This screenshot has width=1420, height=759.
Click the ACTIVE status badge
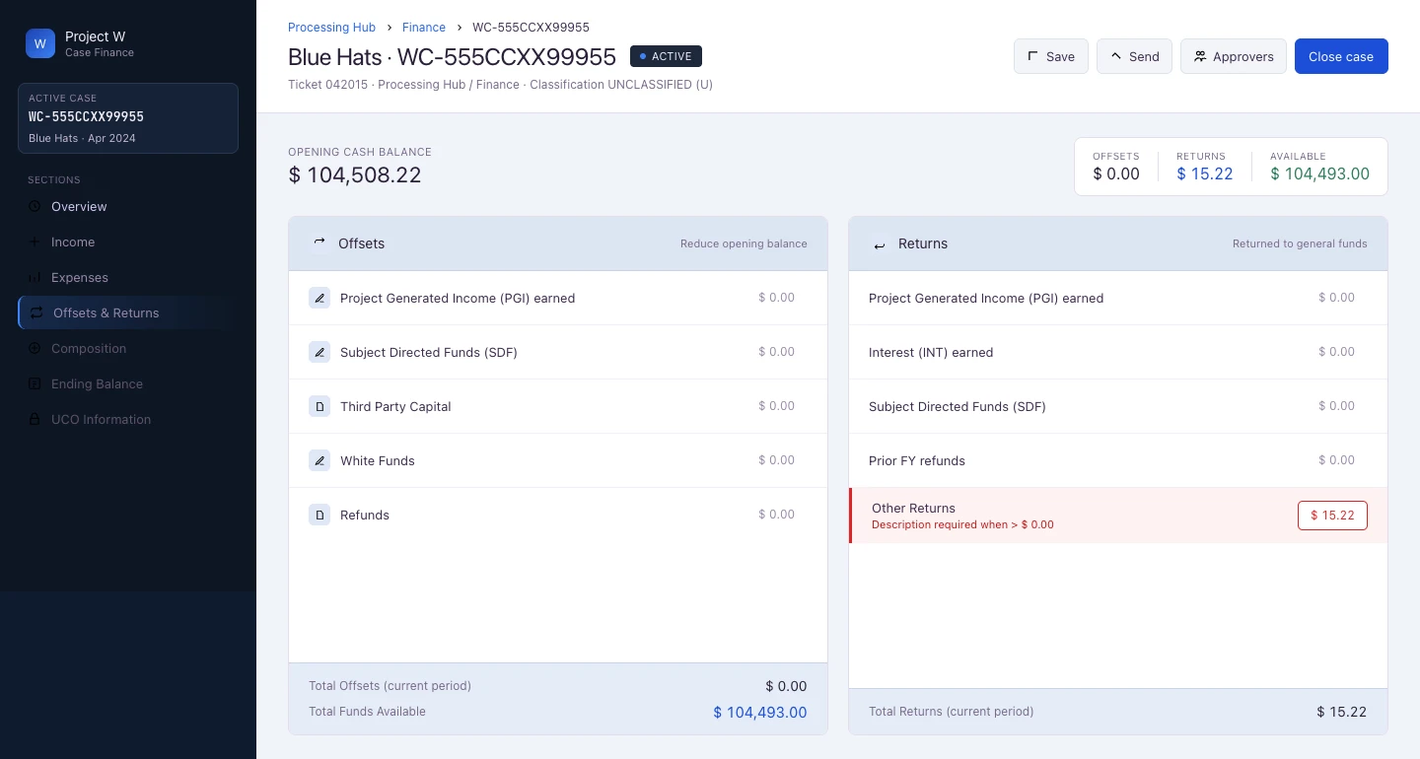point(666,56)
